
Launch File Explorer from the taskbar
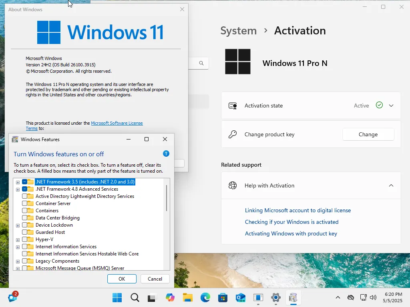pyautogui.click(x=187, y=297)
